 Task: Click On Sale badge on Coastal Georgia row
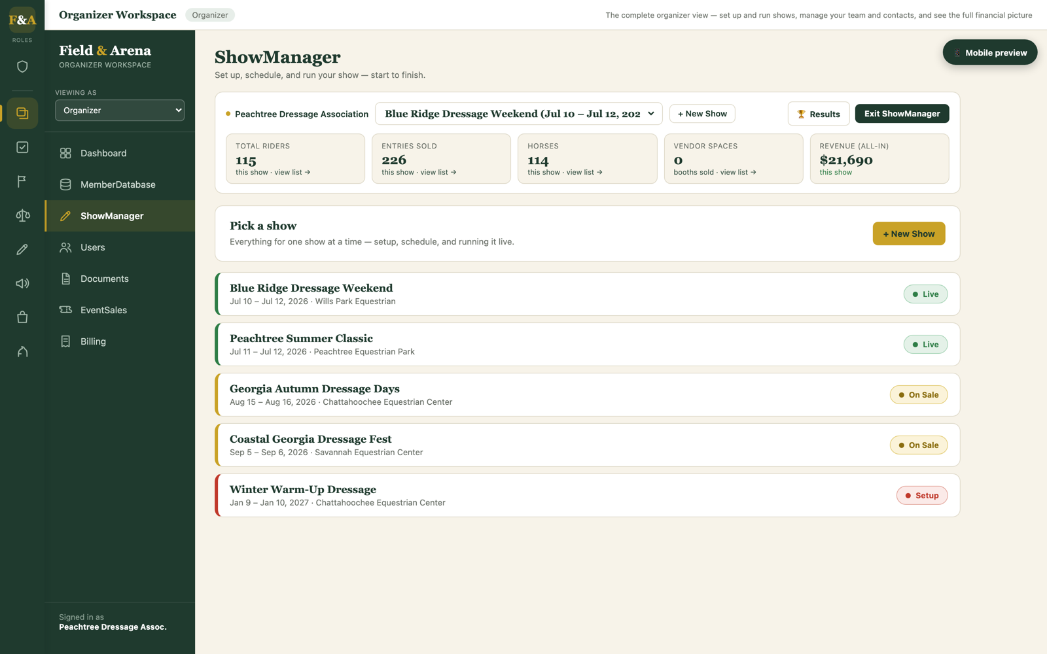918,445
